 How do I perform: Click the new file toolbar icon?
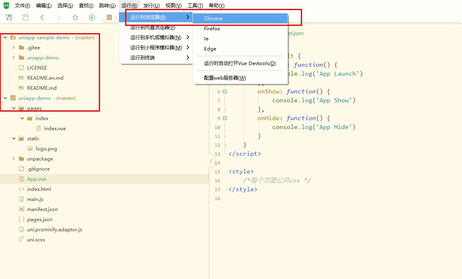coord(9,17)
